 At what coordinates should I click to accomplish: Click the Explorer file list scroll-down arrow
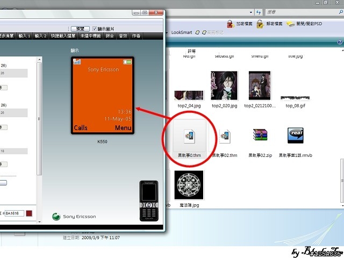click(342, 206)
